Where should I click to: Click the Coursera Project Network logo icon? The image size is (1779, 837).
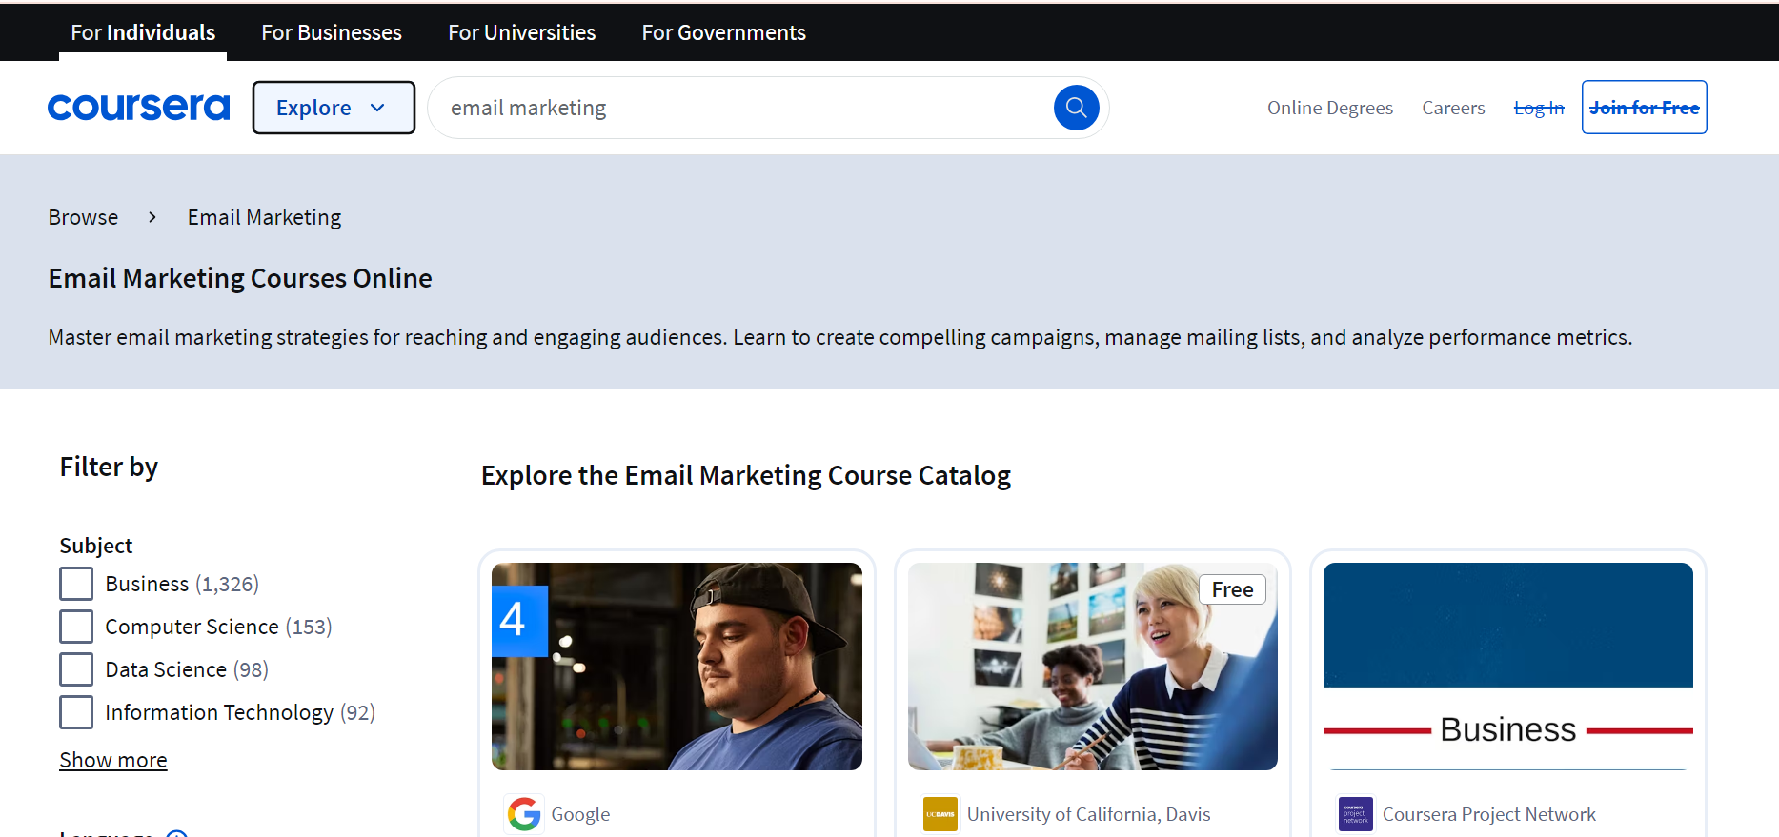[1355, 814]
